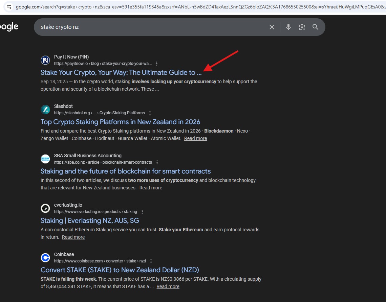Open site information icon in address bar
Screen dimensions: 386x302
(9, 7)
